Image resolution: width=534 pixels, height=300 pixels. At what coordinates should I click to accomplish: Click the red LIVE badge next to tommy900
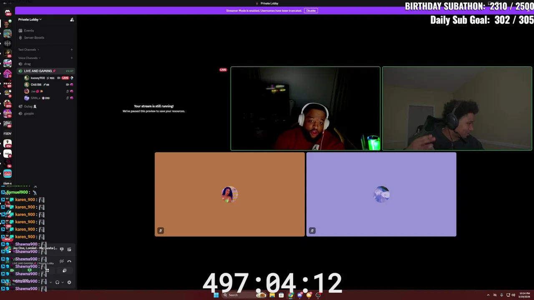[x=65, y=78]
